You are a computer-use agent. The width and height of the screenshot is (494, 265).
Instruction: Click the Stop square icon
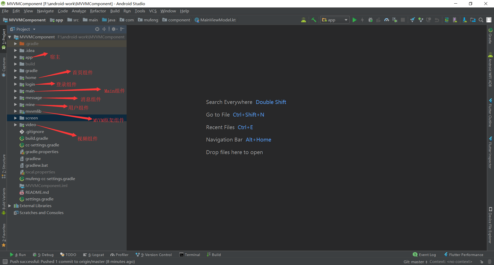[x=403, y=20]
